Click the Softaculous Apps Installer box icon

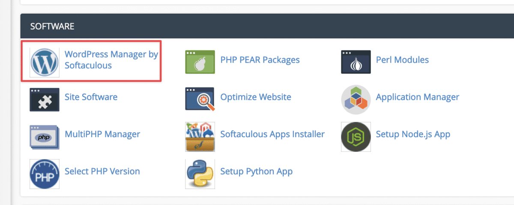point(200,137)
